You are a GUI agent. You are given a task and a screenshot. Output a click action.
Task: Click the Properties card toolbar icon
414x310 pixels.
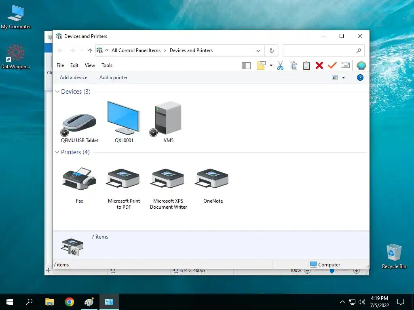point(345,65)
